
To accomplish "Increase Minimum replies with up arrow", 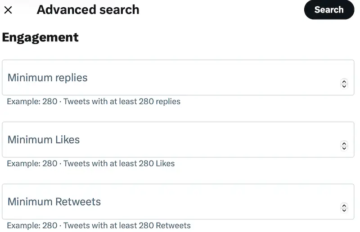I will (344, 81).
